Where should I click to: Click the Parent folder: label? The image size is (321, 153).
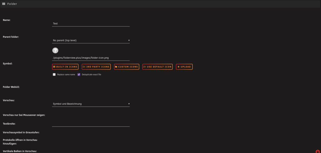point(11,37)
